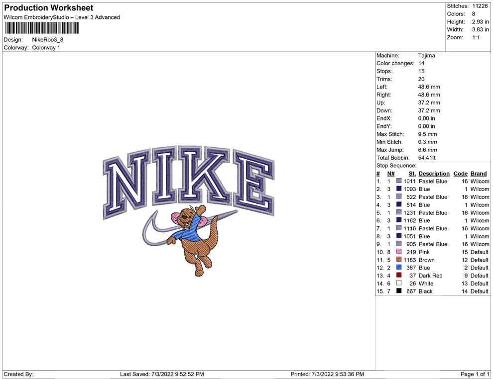Click the Dark Red description in row 13
493x379 pixels.
pyautogui.click(x=430, y=276)
